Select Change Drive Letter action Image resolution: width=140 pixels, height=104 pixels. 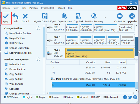click(x=17, y=93)
